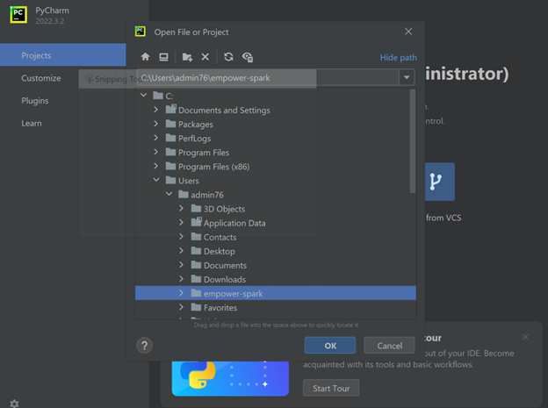The width and height of the screenshot is (548, 408).
Task: Click the OK button
Action: coord(330,346)
